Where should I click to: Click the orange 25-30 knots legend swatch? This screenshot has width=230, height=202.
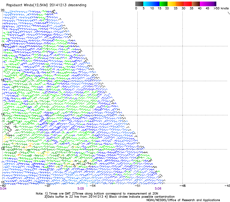pos(180,4)
